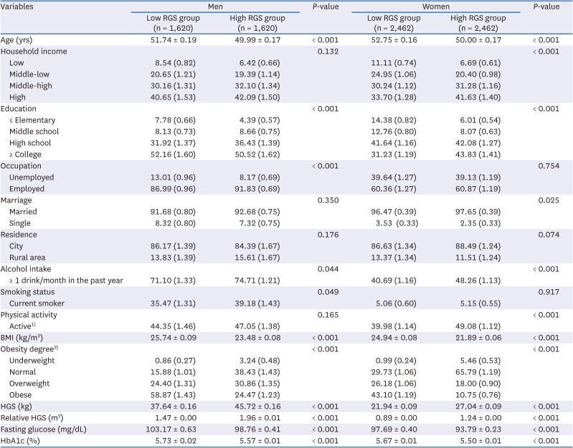Click the Smoking status row label
This screenshot has width=573, height=448.
[x=27, y=292]
